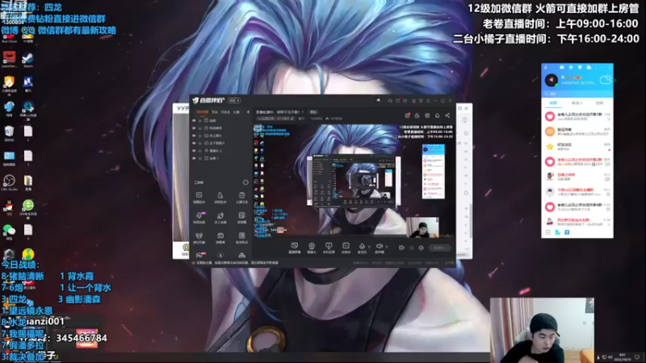This screenshot has height=363, width=646.
Task: Switch to second scene tab in streaming app
Action: [215, 112]
